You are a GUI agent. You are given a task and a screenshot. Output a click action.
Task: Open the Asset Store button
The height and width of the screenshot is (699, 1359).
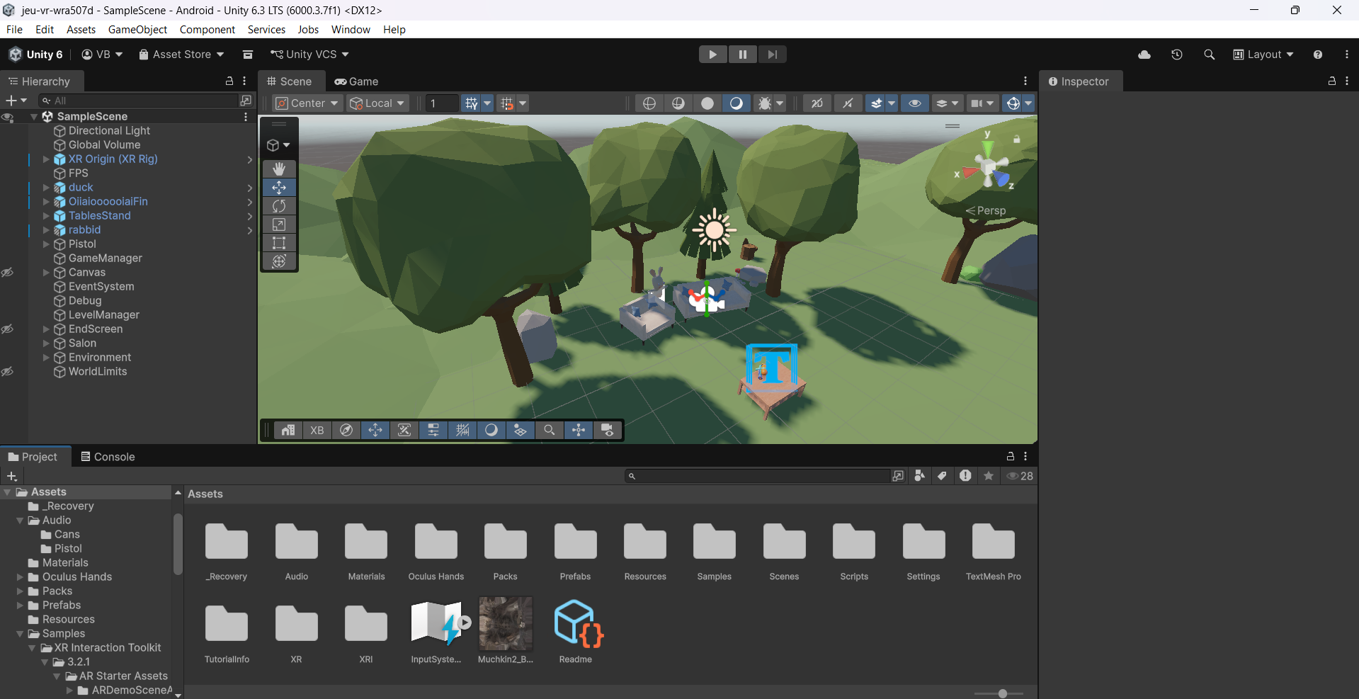coord(181,55)
